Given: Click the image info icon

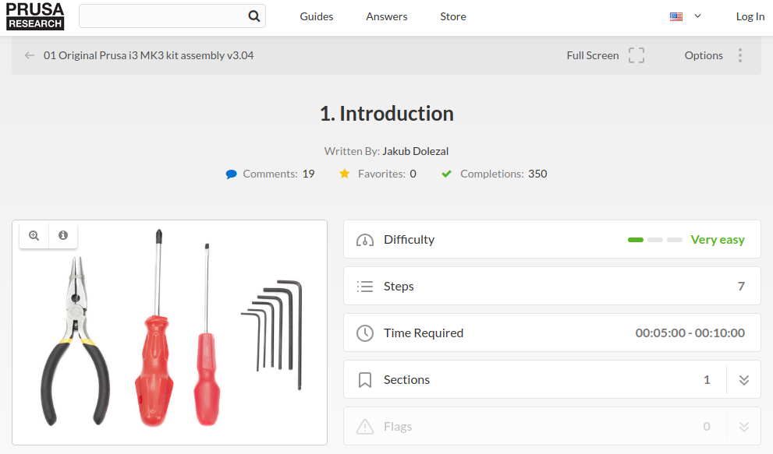Looking at the screenshot, I should point(63,235).
